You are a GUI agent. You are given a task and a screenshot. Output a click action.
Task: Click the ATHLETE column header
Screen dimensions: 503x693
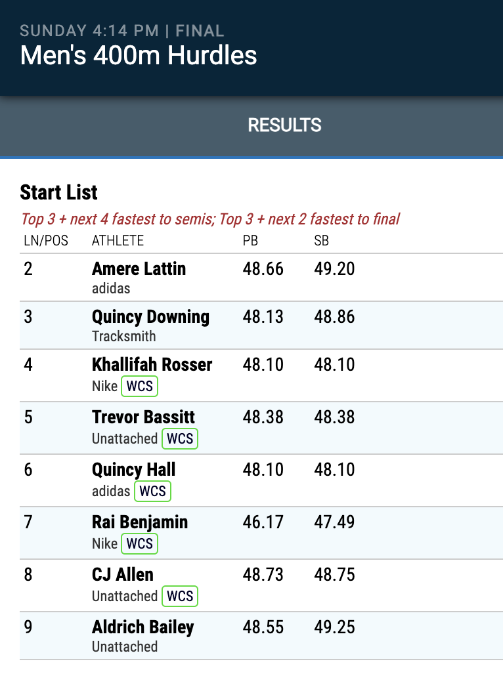coord(118,240)
